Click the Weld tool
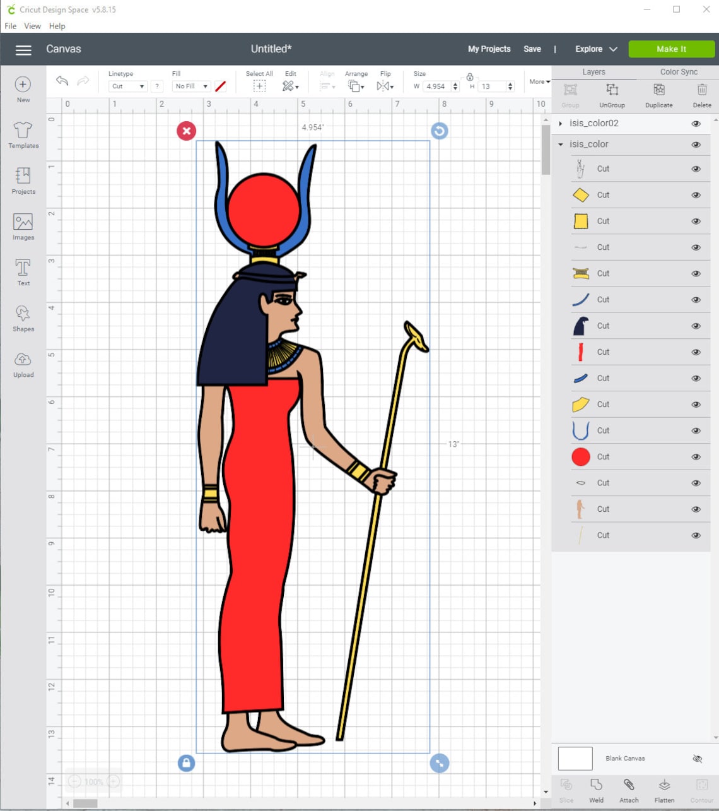 coord(595,789)
